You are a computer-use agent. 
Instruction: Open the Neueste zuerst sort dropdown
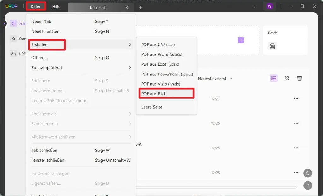tap(215, 79)
